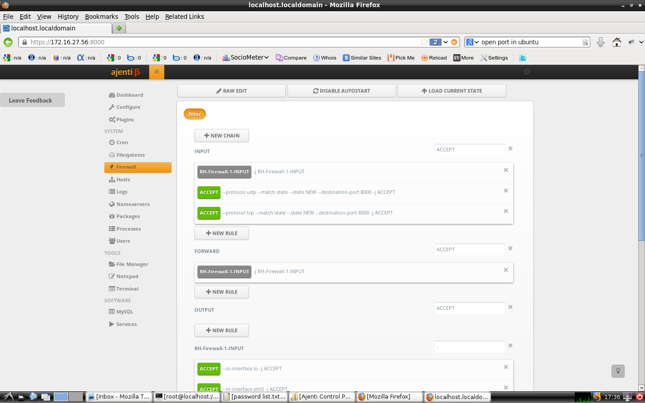Click the Reload button in SocioMeter toolbar
This screenshot has height=403, width=645.
click(x=434, y=58)
